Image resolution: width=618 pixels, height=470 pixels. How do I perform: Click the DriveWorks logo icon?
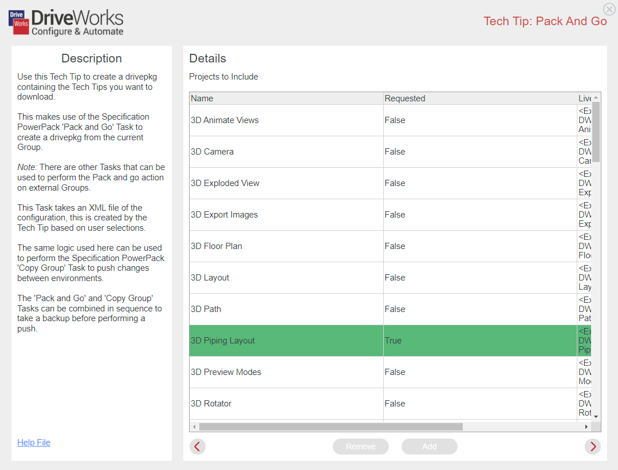[x=17, y=22]
